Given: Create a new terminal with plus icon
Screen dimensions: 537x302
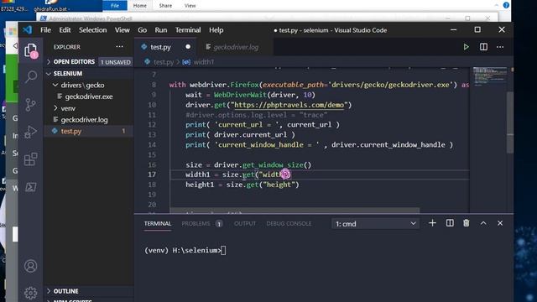Looking at the screenshot, I should coord(433,223).
